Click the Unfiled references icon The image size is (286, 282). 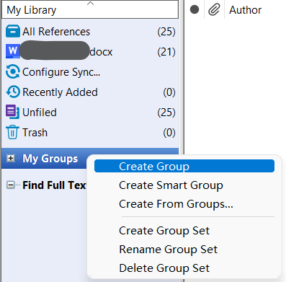click(x=12, y=112)
